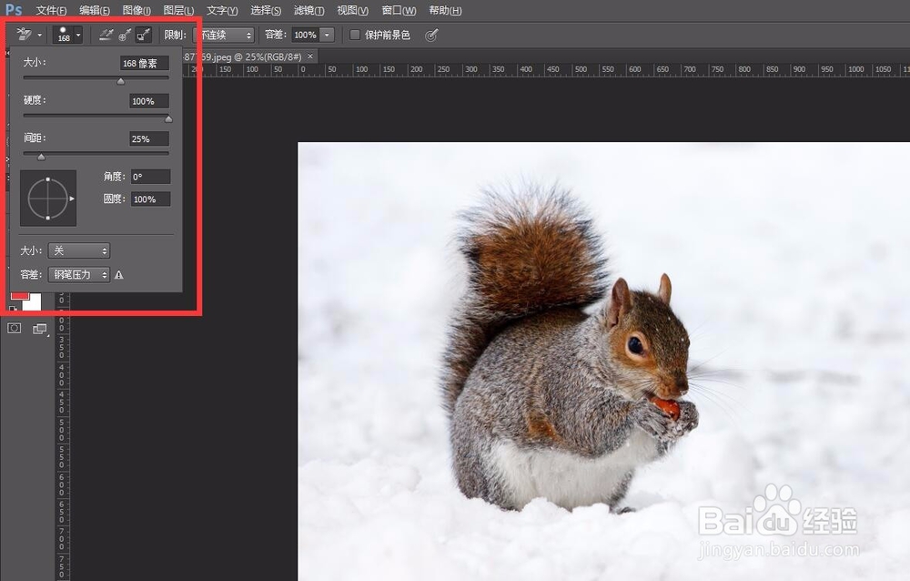Toggle Quick Mask mode icon
The image size is (910, 581).
14,328
